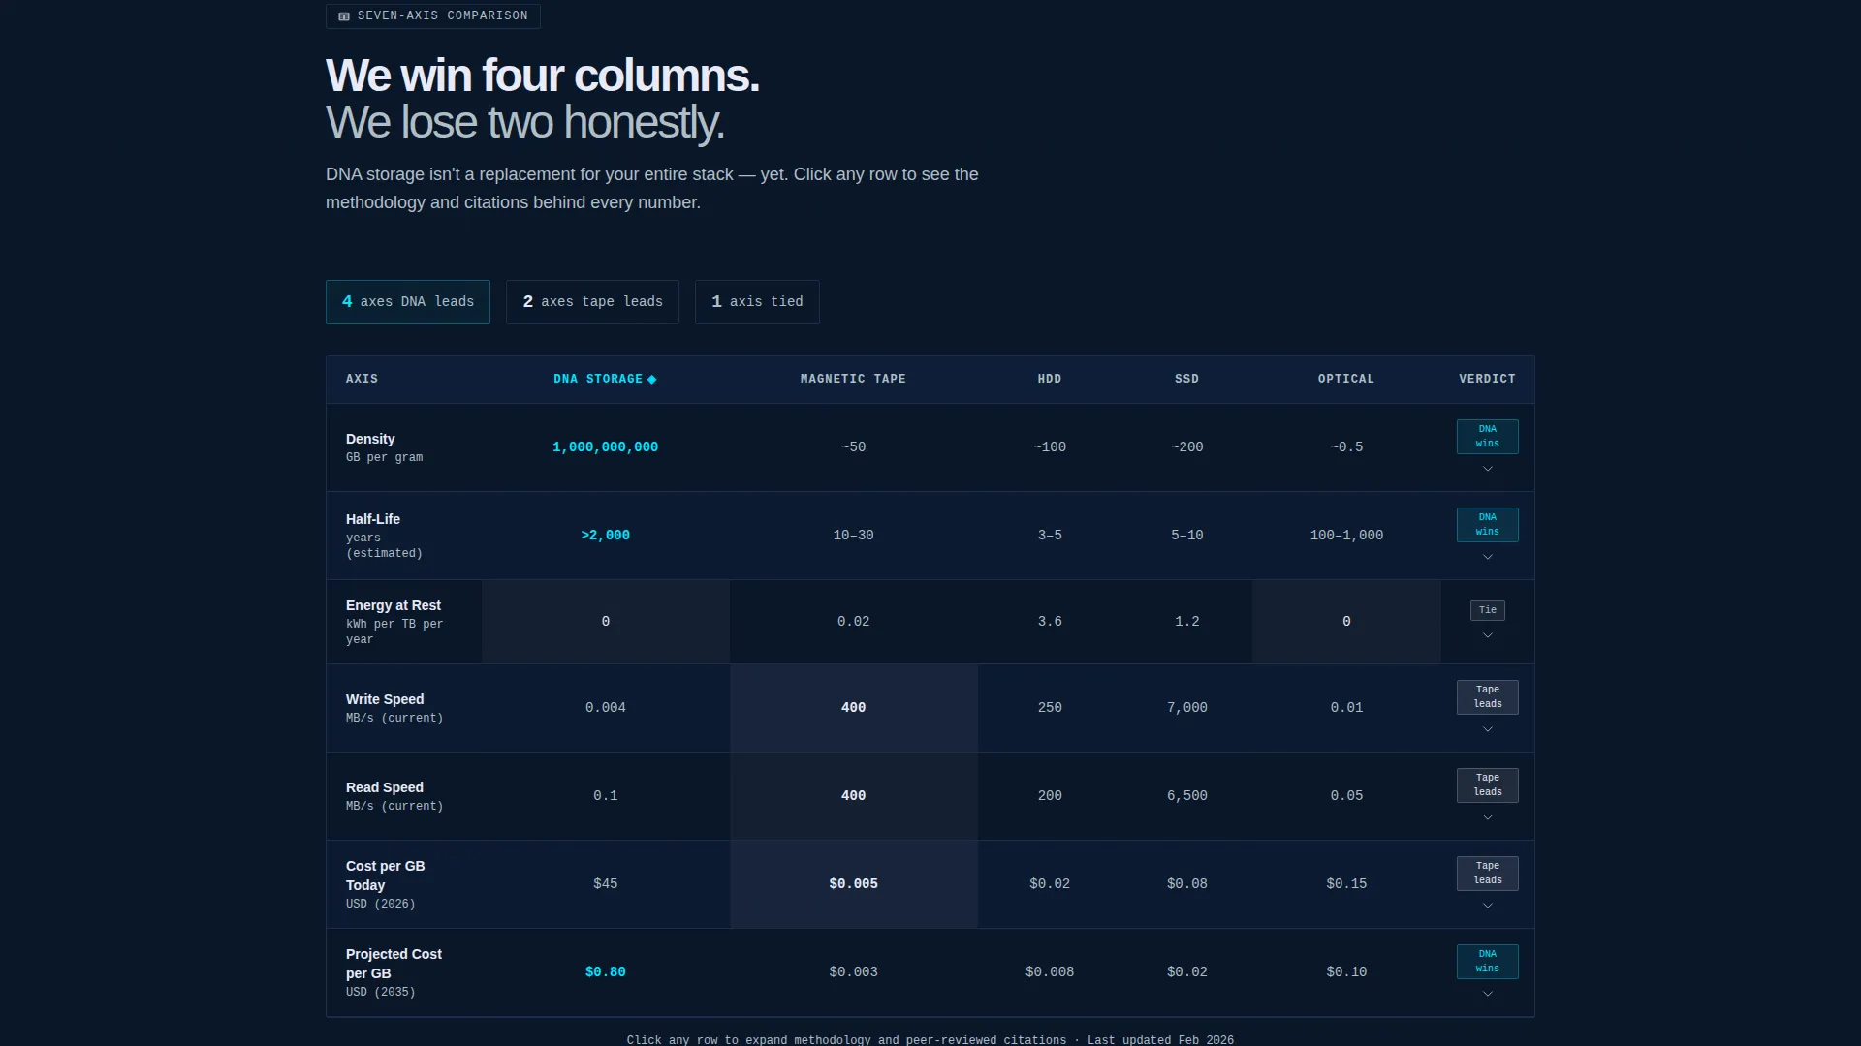Click the 100–1,000 optical half-life value
Viewport: 1861px width, 1046px height.
point(1346,536)
